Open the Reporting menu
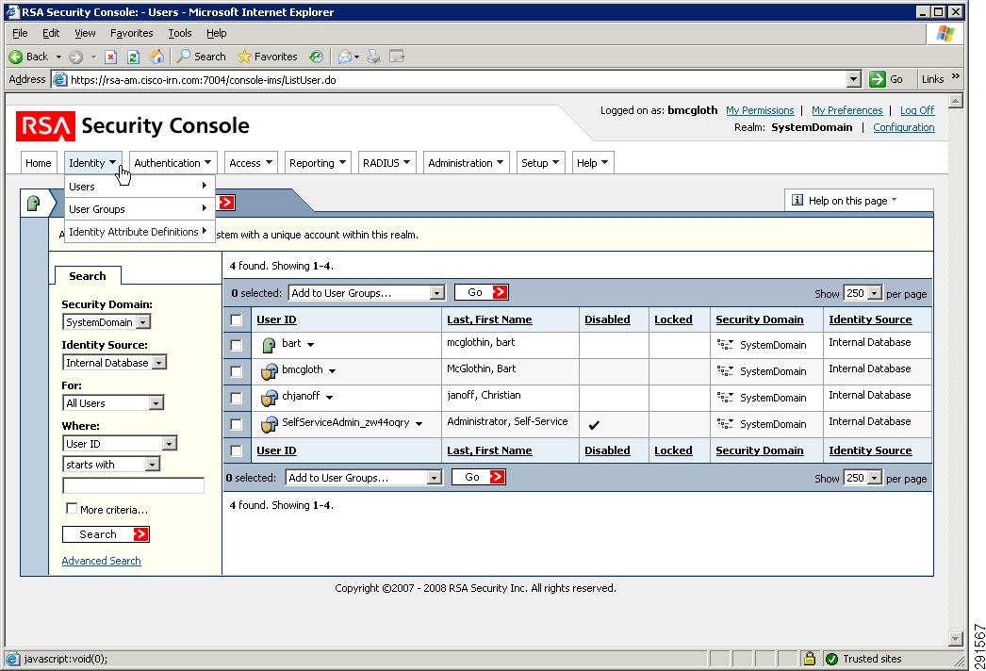Screen dimensions: 986x671 [x=318, y=163]
